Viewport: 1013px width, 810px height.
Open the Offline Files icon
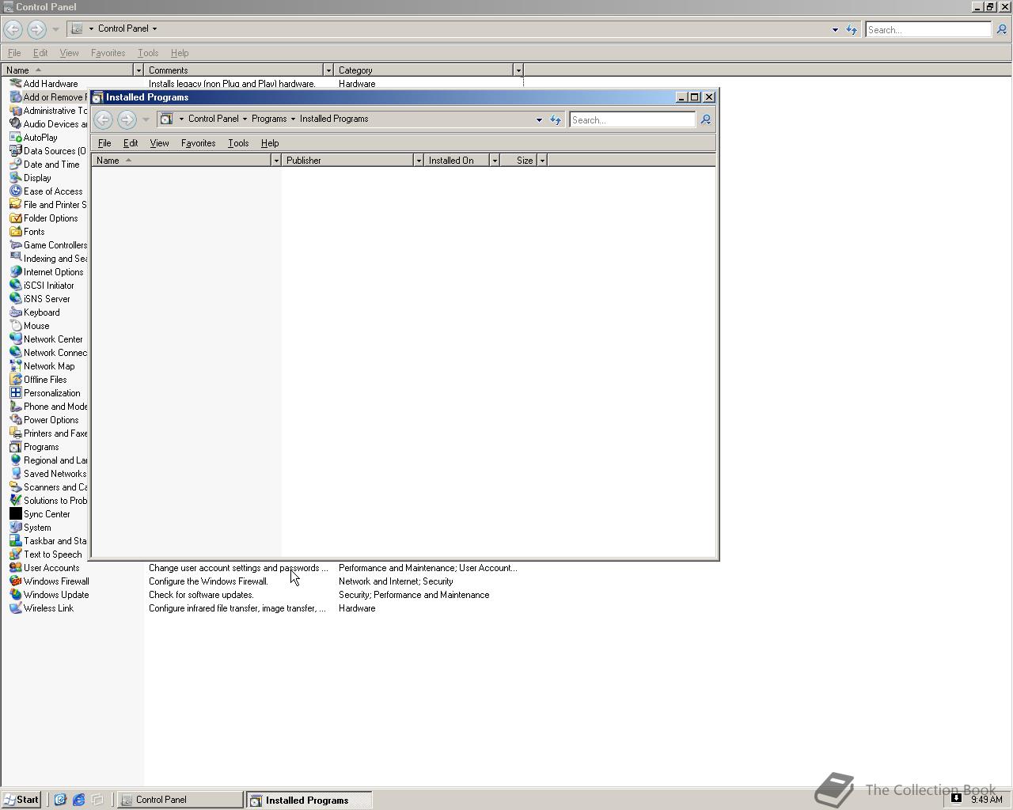tap(15, 380)
